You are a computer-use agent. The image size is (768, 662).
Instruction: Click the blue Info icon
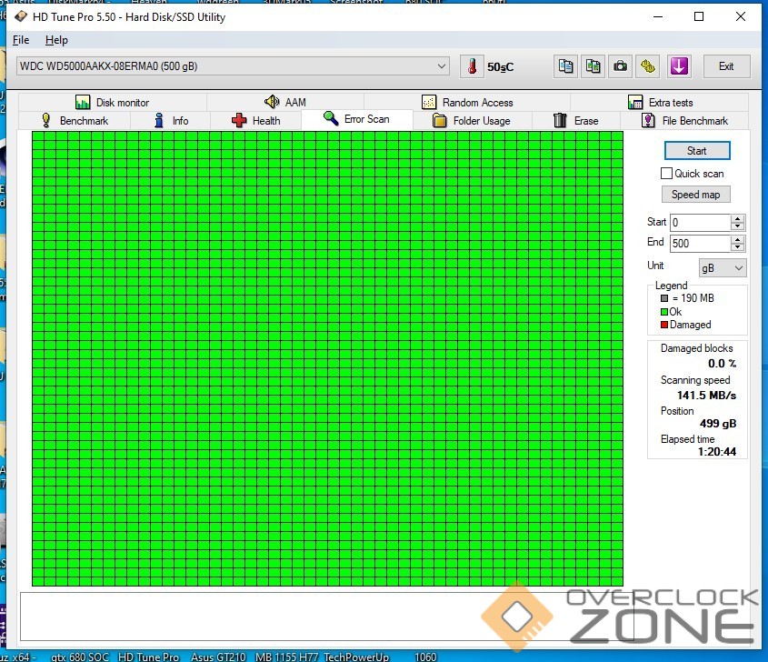coord(159,121)
